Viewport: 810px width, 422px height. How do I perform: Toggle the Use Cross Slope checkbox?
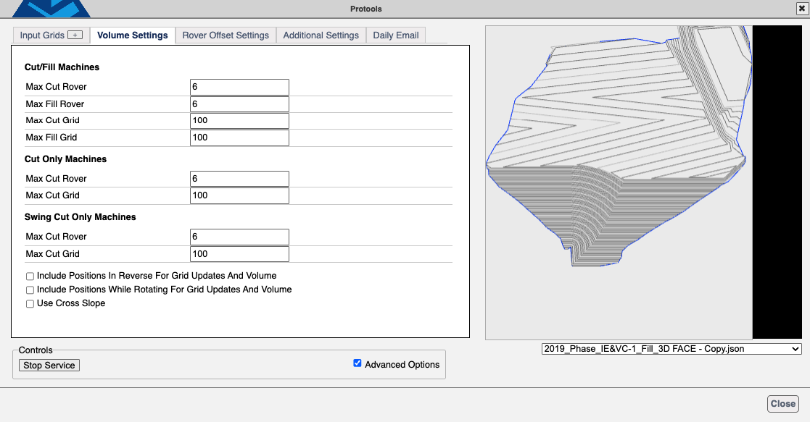pyautogui.click(x=30, y=304)
